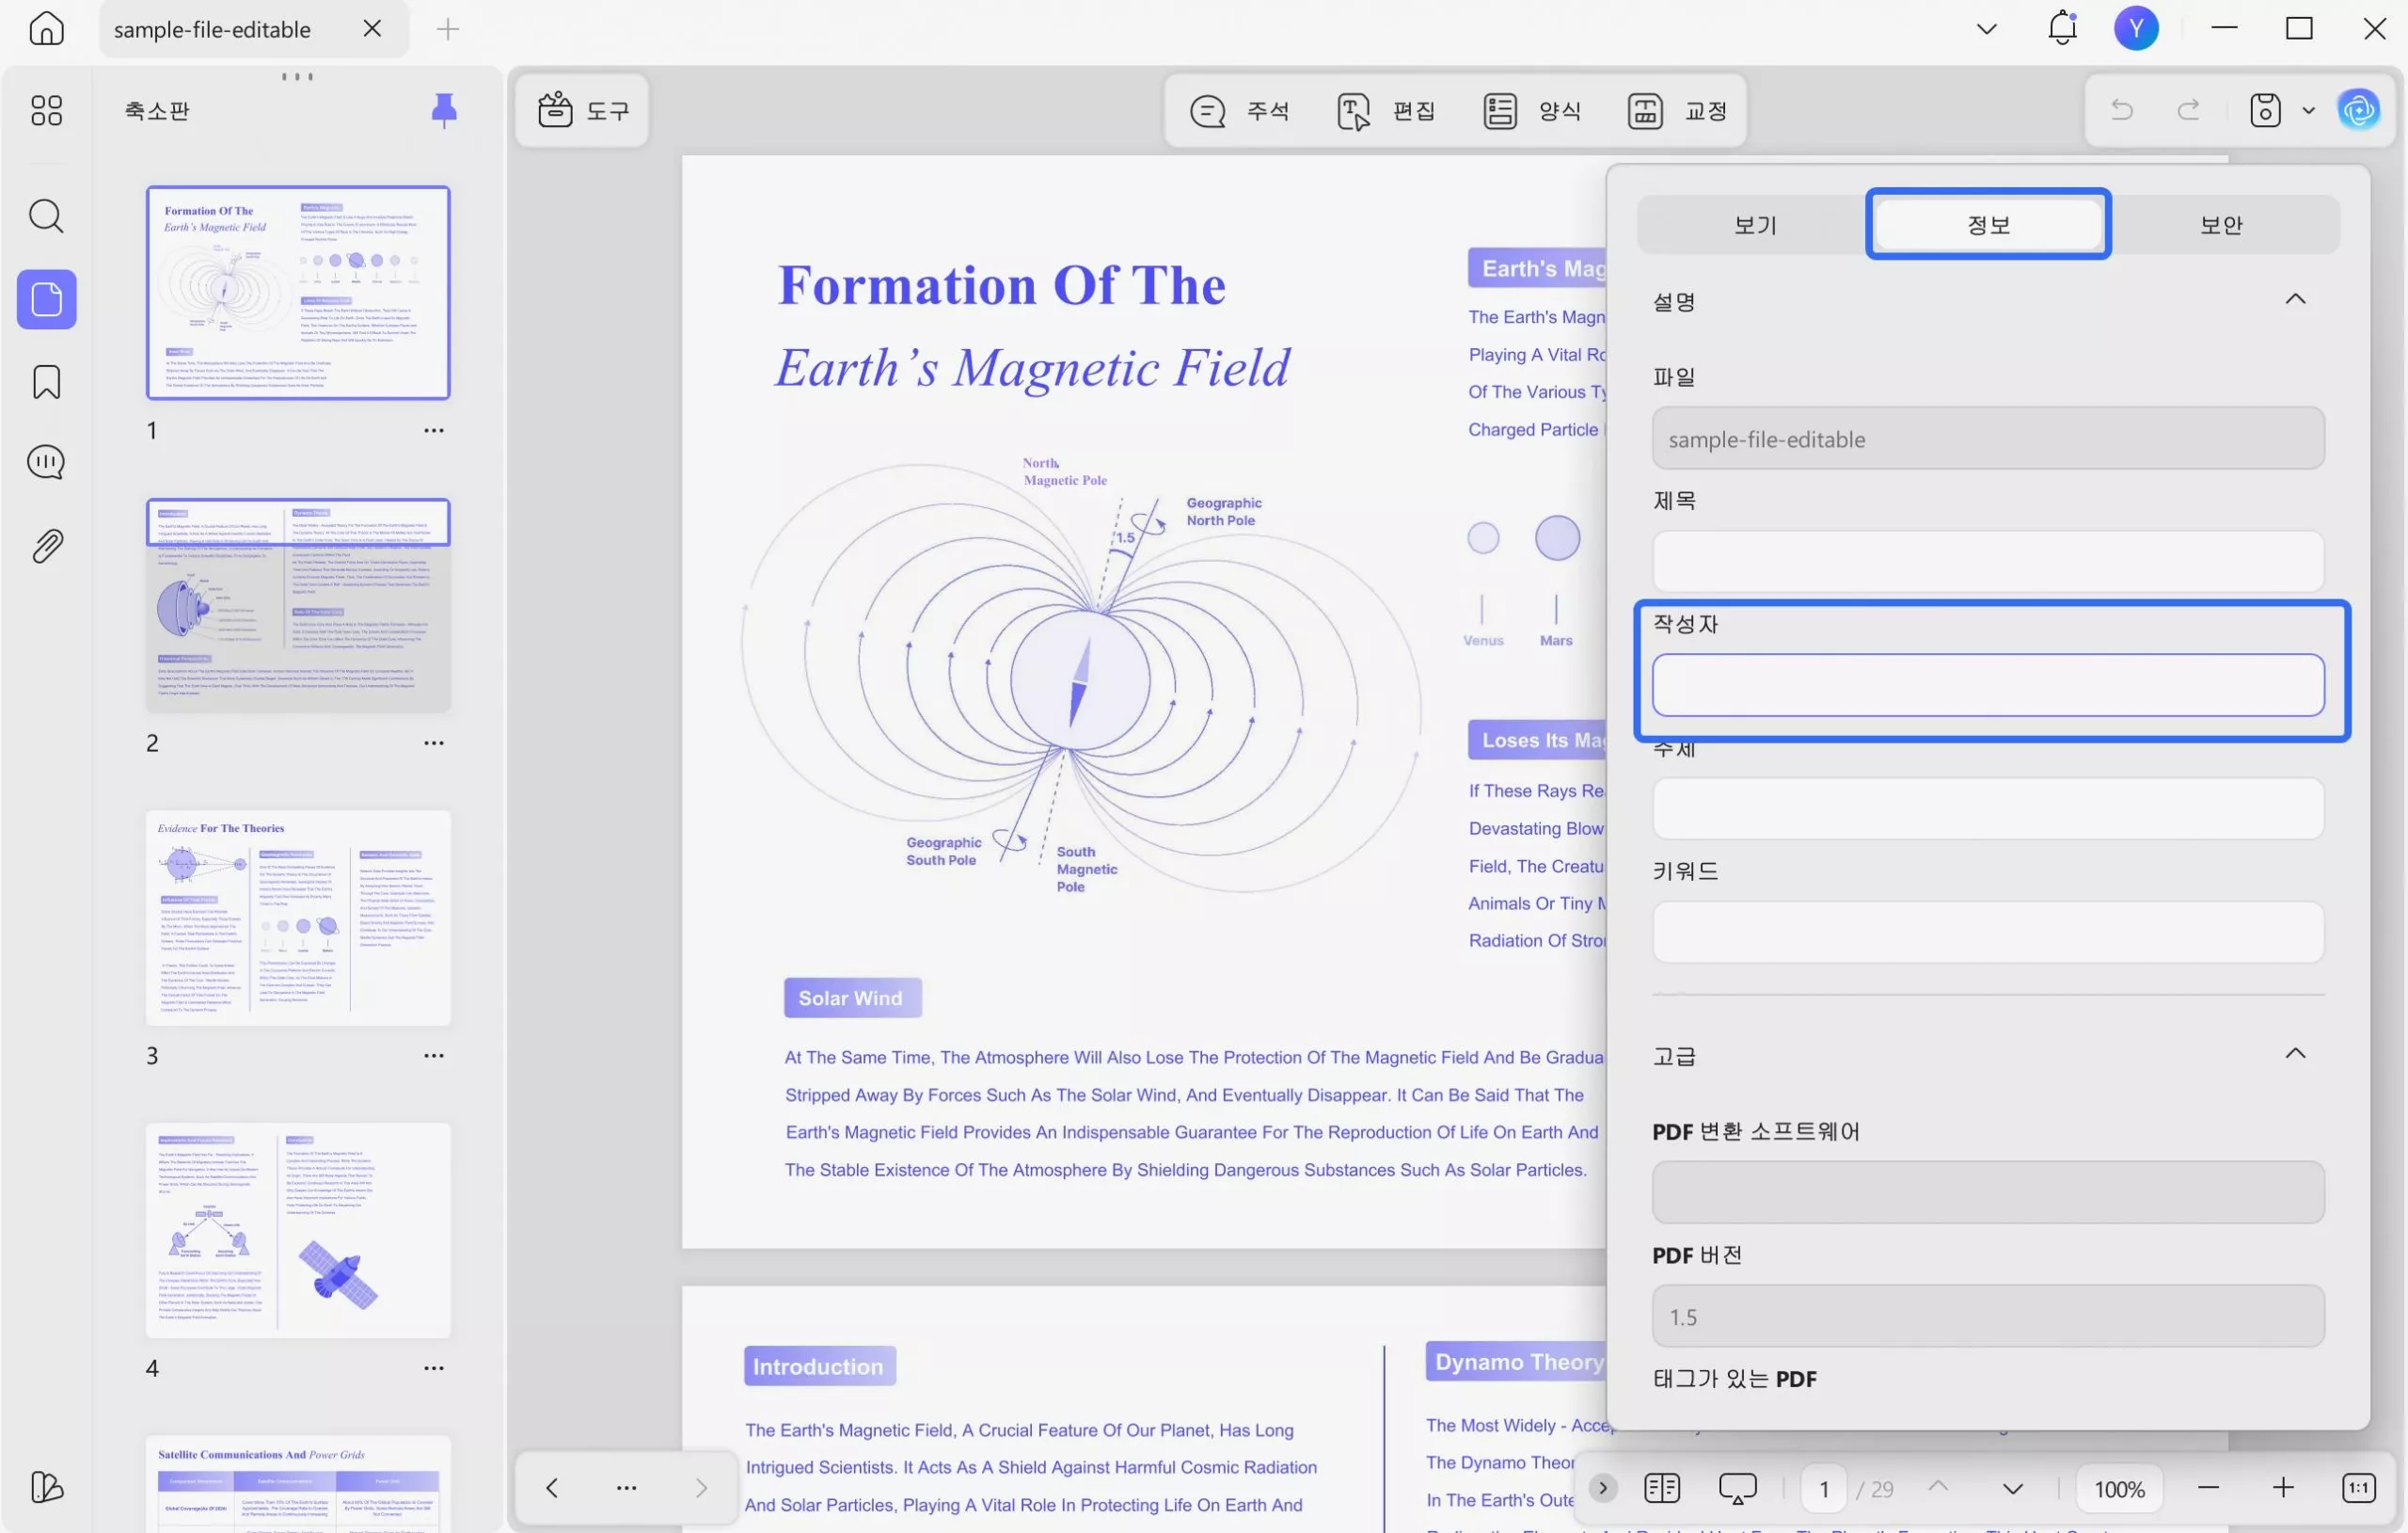This screenshot has height=1533, width=2408.
Task: Click the save icon
Action: (x=2265, y=110)
